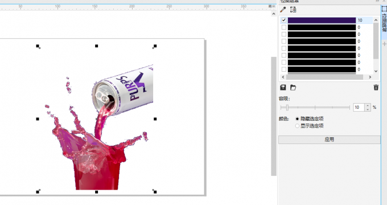Viewport: 387px width, 205px height.
Task: Click the tolerance percent input field
Action: pyautogui.click(x=359, y=108)
